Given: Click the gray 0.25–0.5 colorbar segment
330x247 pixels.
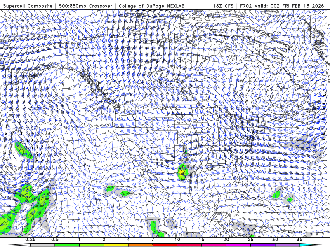Looking at the screenshot, I should [42, 245].
